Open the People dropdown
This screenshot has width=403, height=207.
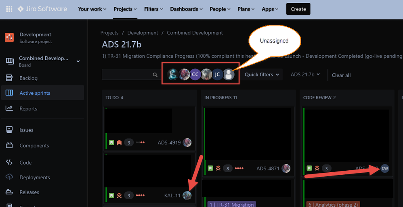[x=220, y=9]
